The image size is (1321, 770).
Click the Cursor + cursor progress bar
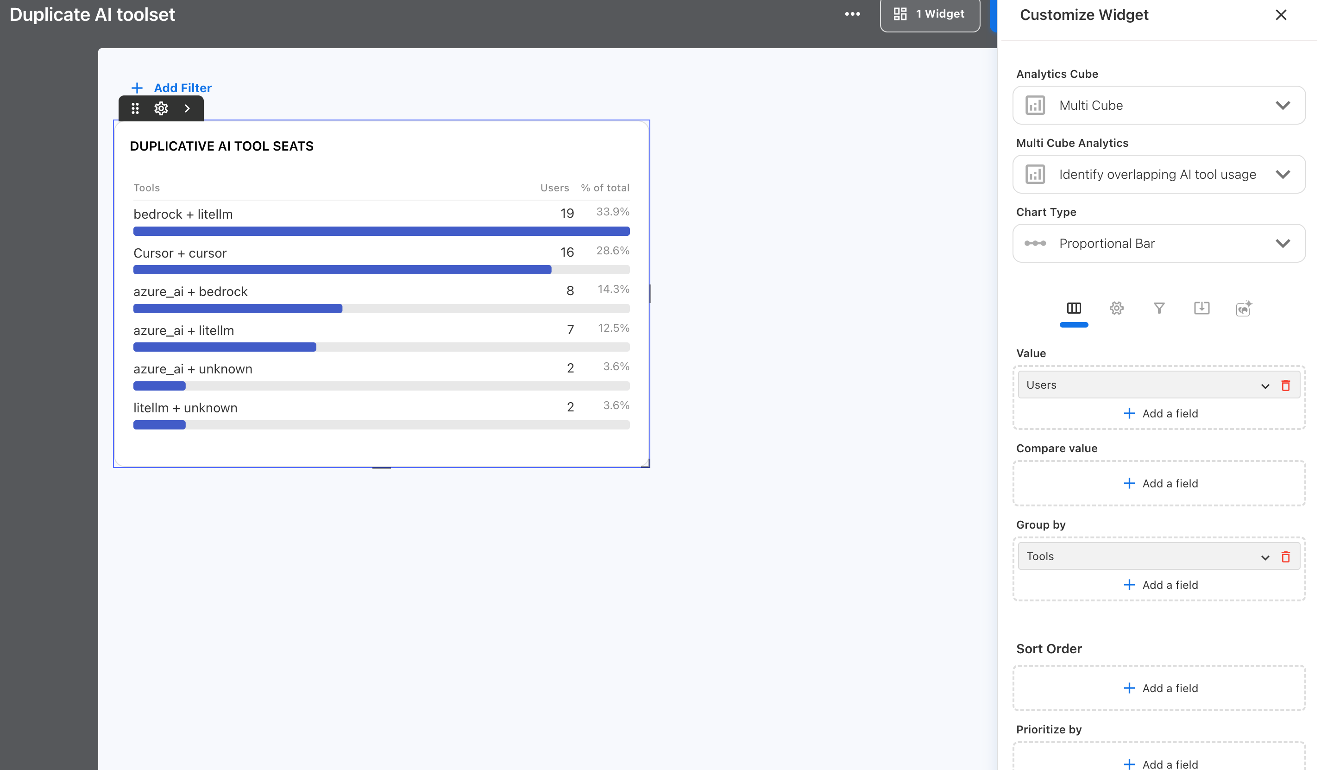(381, 270)
